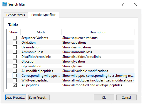The image size is (142, 104).
Task: Toggle All modified peptides checkbox
Action: 15,71
